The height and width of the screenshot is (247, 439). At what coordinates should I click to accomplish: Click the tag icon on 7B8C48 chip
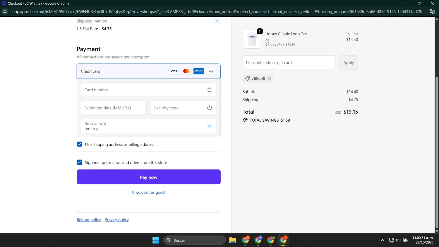248,78
